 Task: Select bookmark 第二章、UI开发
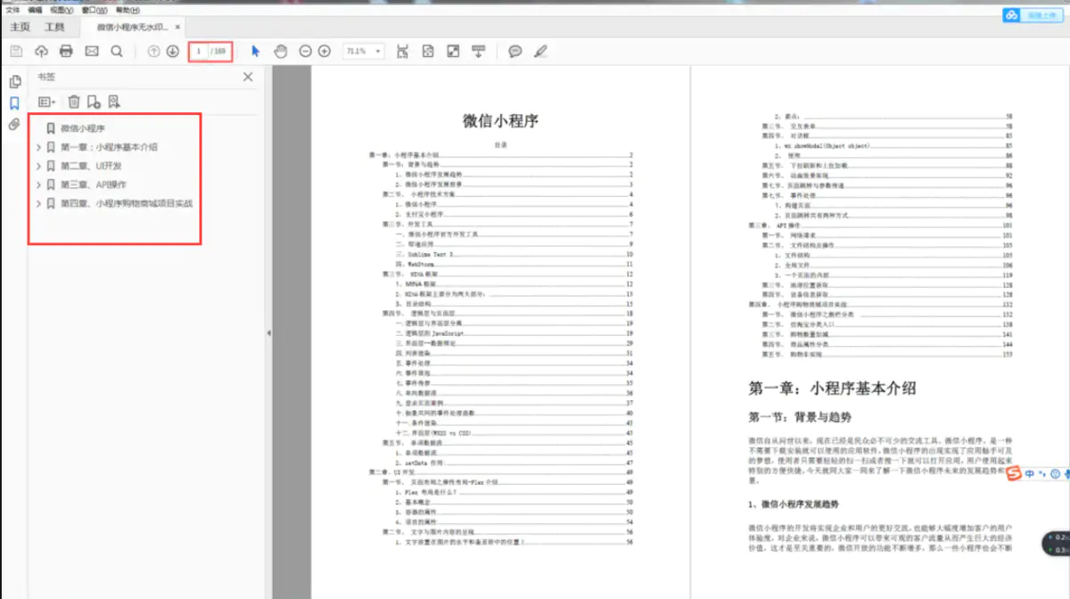pyautogui.click(x=91, y=166)
